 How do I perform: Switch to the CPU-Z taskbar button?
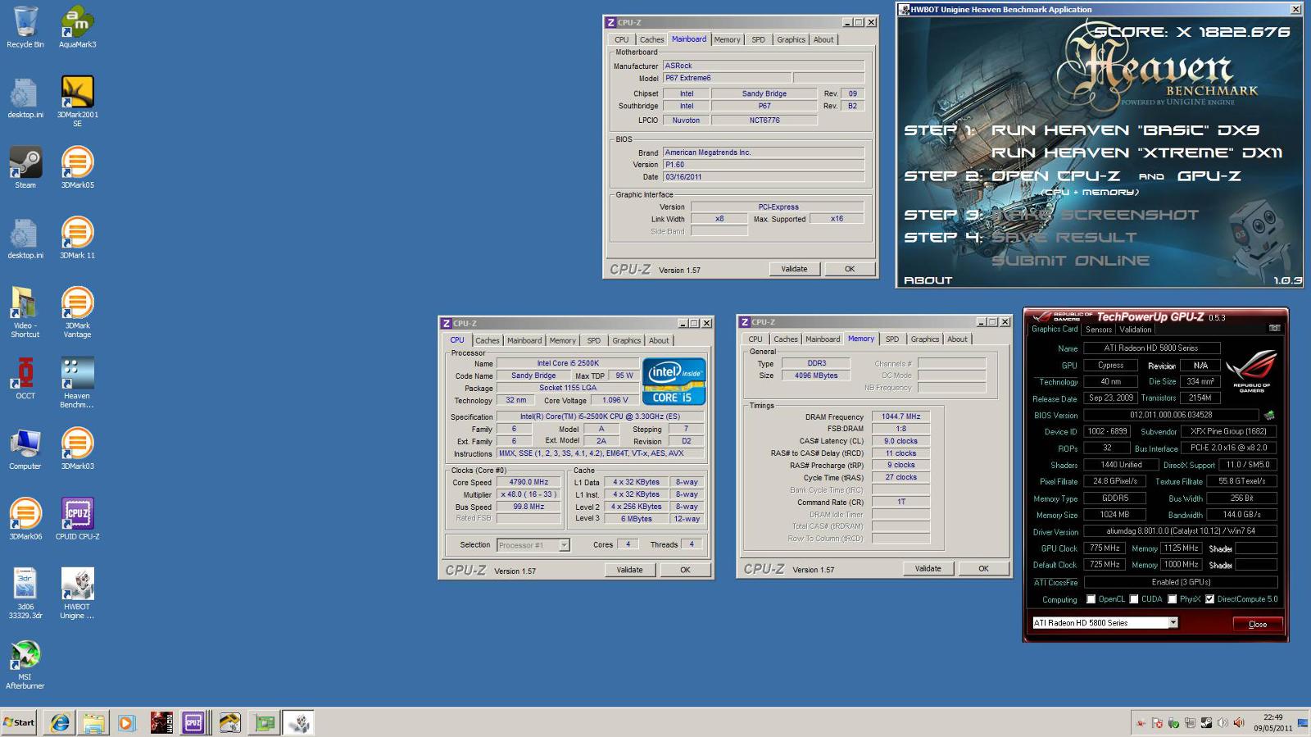point(193,722)
